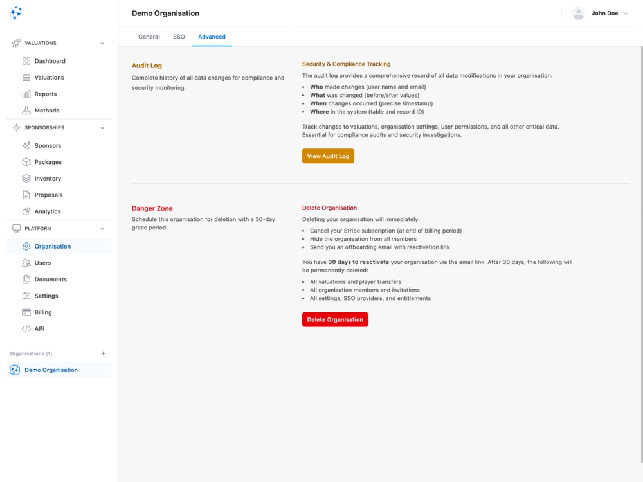This screenshot has height=482, width=643.
Task: Click the Valuations list icon
Action: [26, 78]
